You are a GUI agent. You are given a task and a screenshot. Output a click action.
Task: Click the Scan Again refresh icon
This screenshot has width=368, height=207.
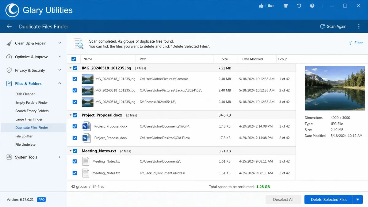(322, 26)
